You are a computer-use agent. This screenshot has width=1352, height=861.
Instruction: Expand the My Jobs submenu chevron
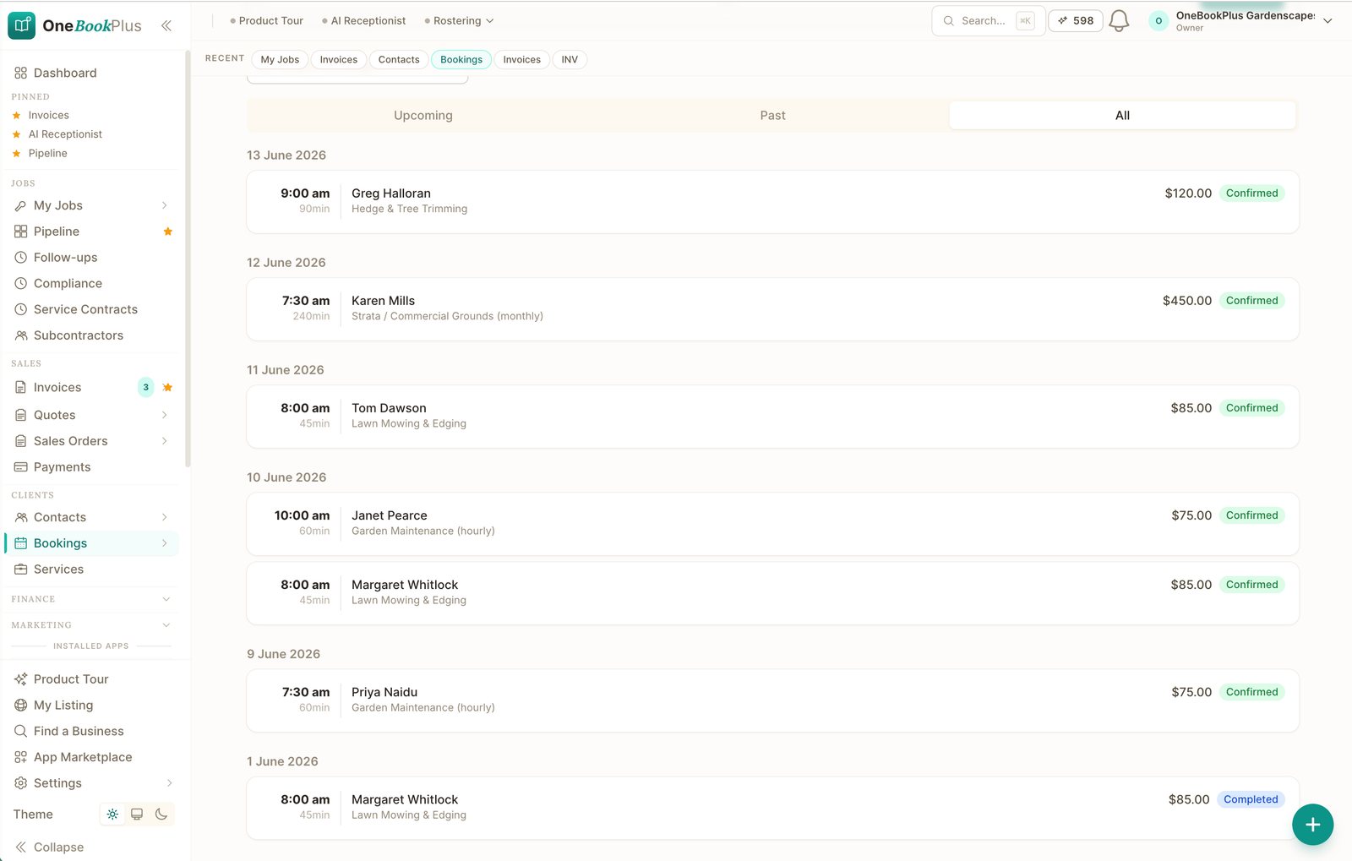click(x=165, y=205)
